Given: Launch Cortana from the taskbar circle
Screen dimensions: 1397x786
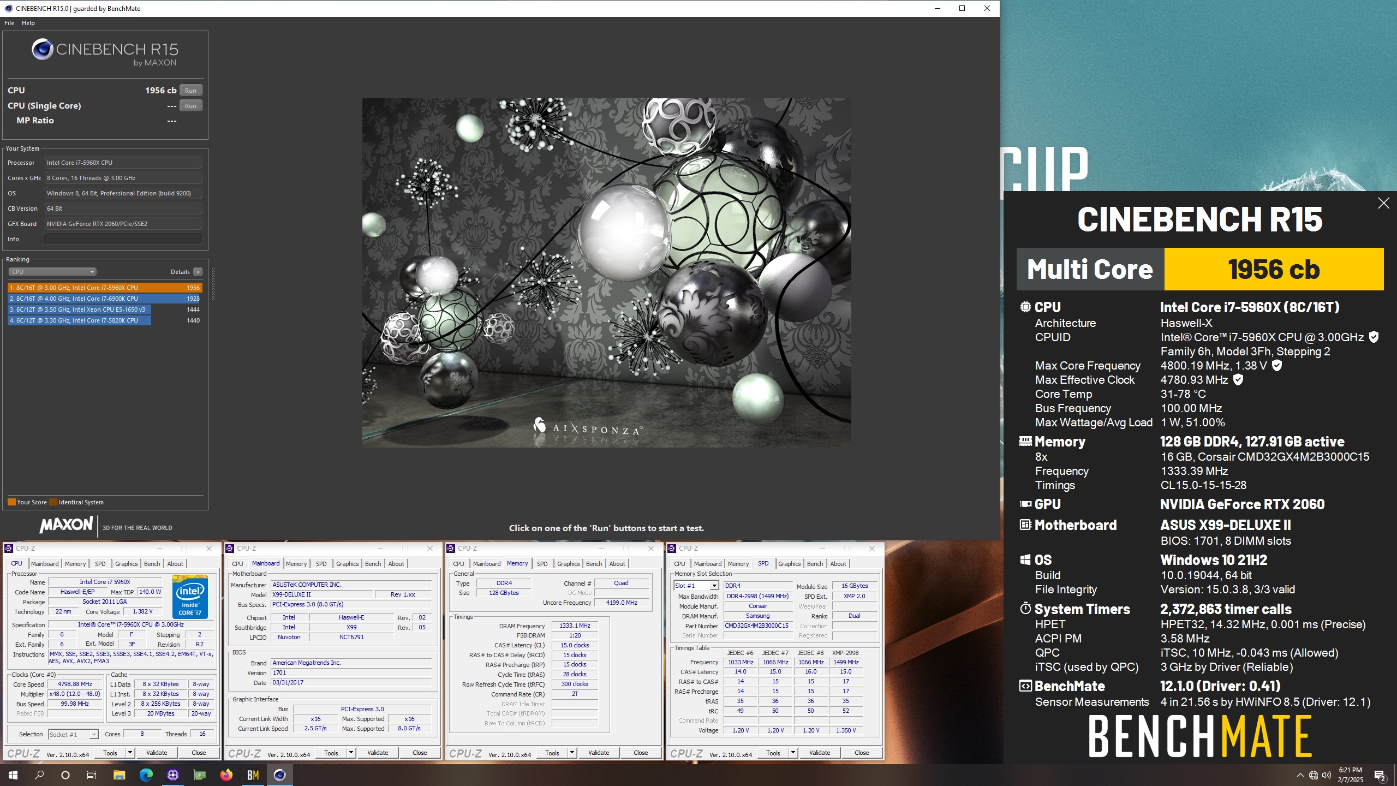Looking at the screenshot, I should point(65,775).
